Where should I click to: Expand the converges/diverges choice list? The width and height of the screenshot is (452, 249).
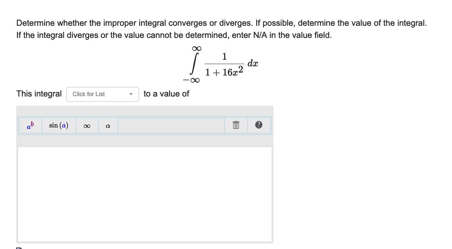[102, 94]
